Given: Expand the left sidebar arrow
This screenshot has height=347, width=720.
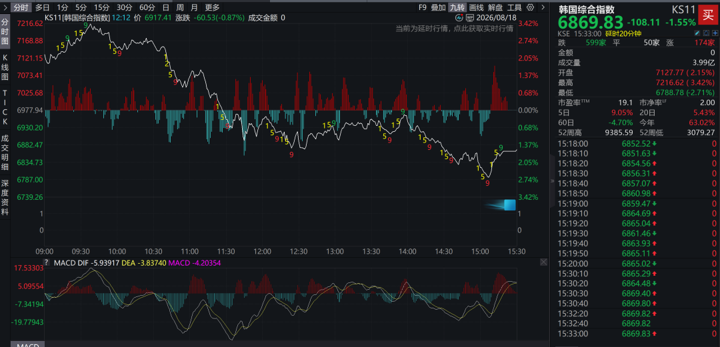Looking at the screenshot, I should click(x=4, y=7).
